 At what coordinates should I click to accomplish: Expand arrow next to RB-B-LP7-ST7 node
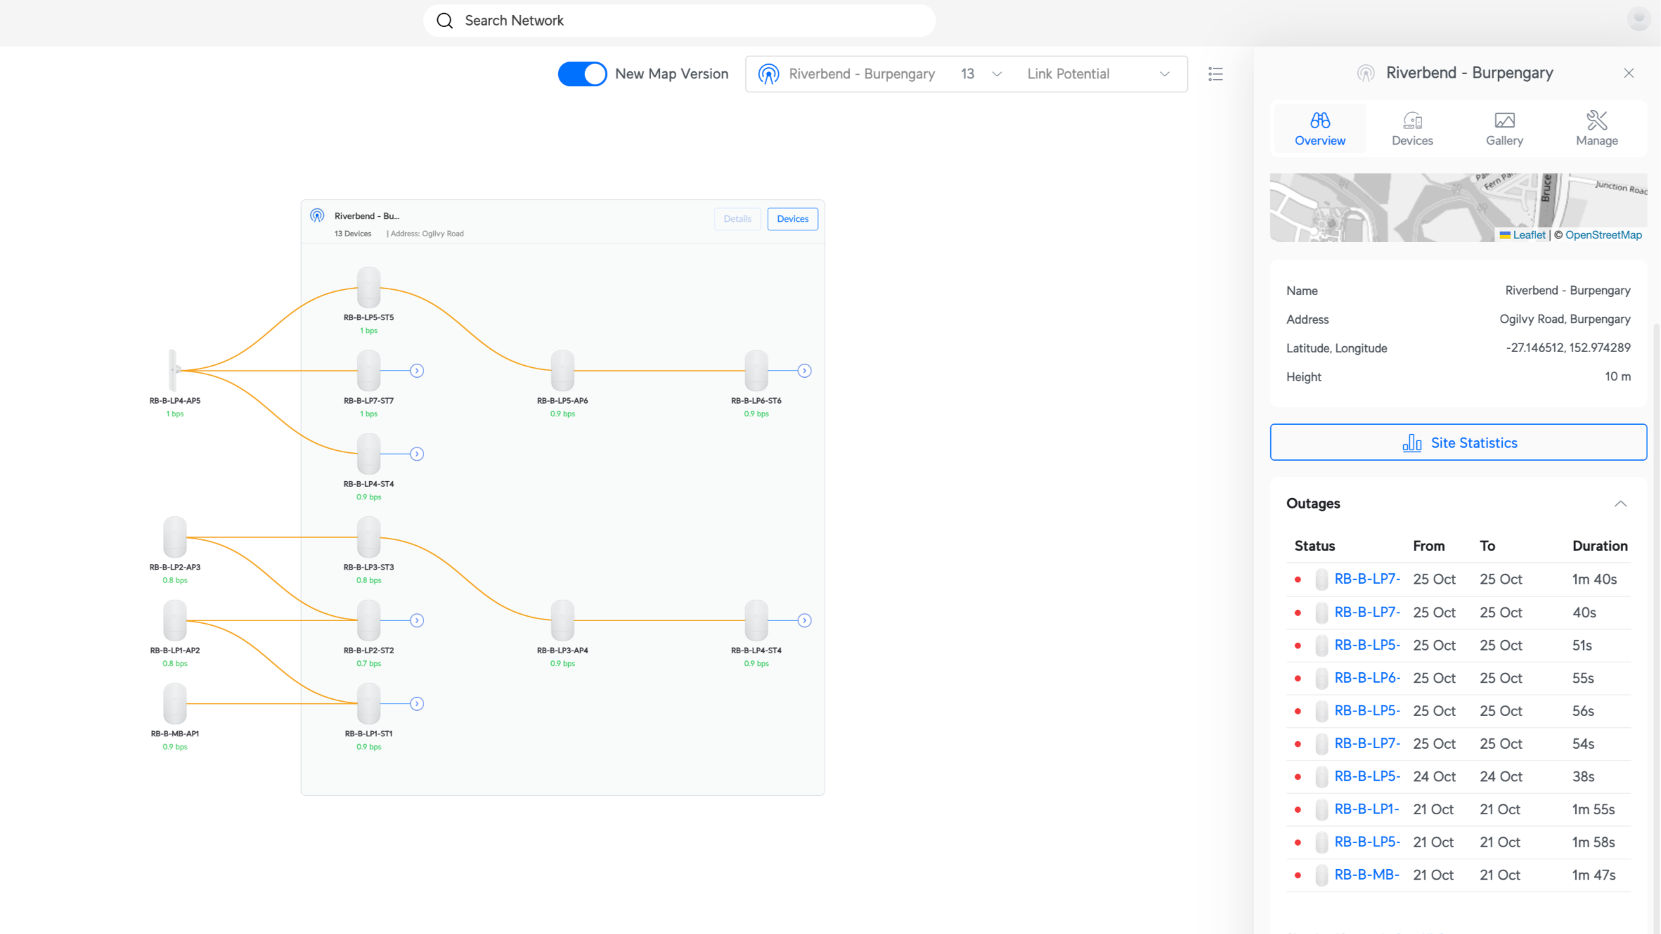point(417,371)
